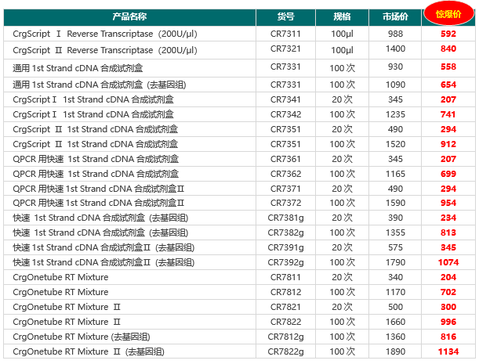Click the 货号 column header
This screenshot has height=364, width=479.
click(x=285, y=16)
